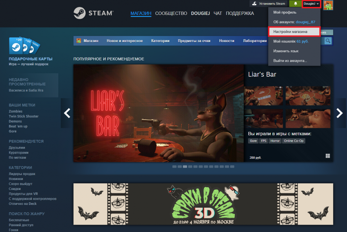Open Новинки category link
Screen dimensions: 347x232
coord(16,179)
